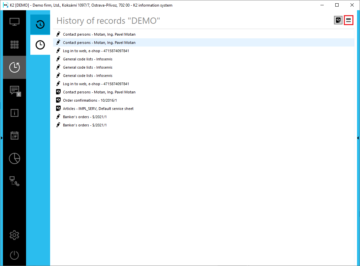Open the modules grid icon in sidebar

15,45
